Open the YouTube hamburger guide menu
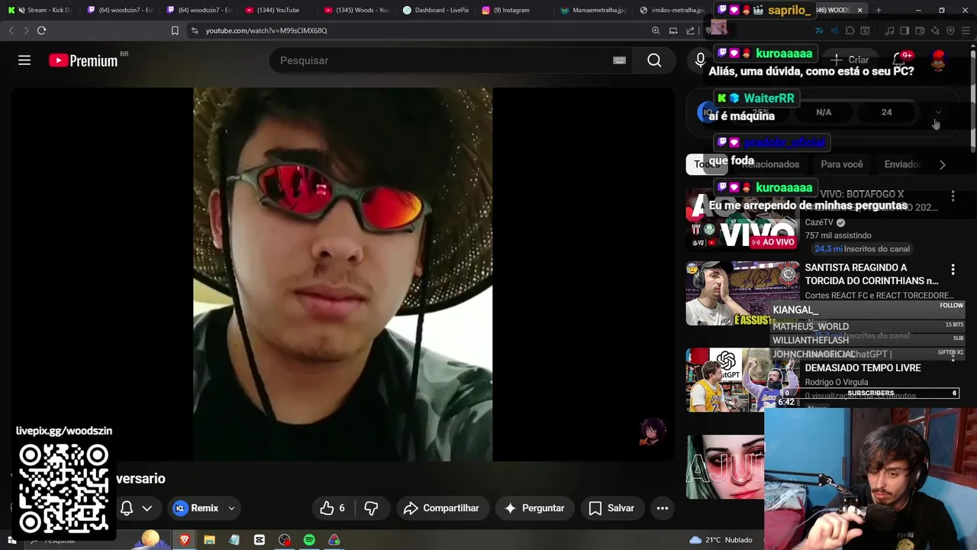Image resolution: width=977 pixels, height=550 pixels. tap(24, 60)
